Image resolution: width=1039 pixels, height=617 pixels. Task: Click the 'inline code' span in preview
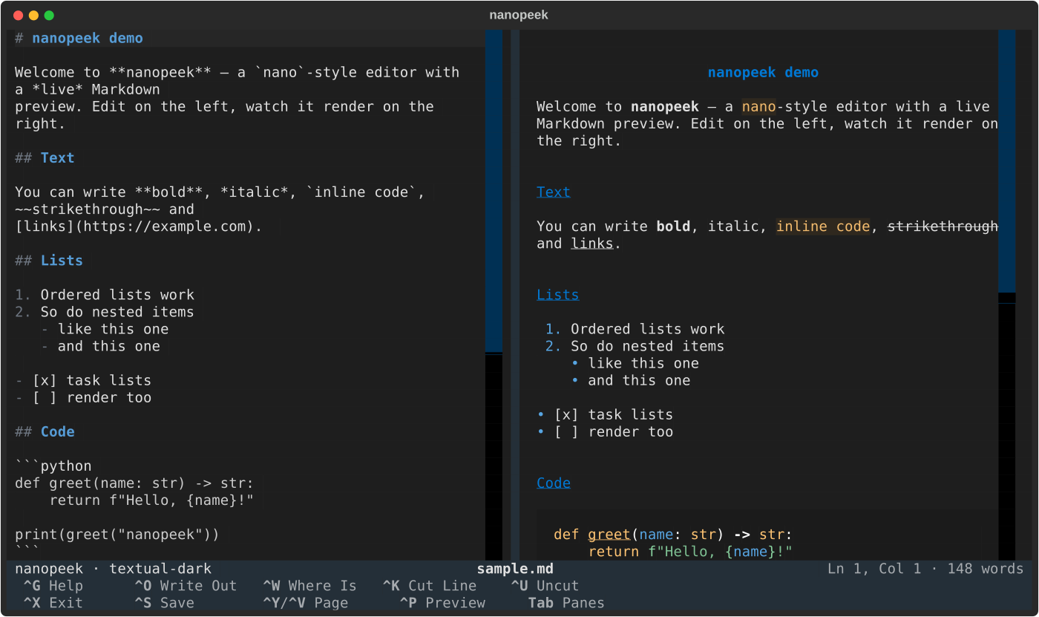pos(823,226)
